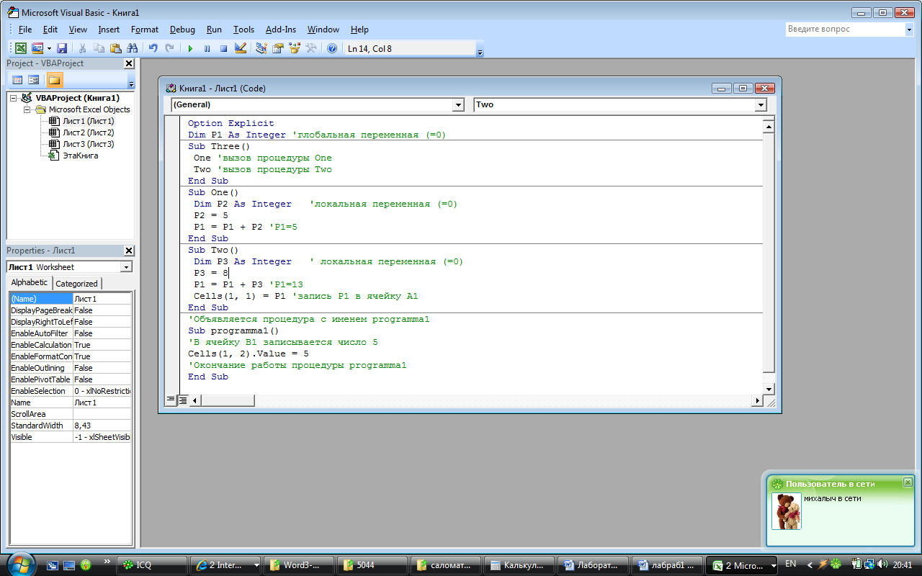Switch to the Categorized properties tab

pyautogui.click(x=76, y=284)
